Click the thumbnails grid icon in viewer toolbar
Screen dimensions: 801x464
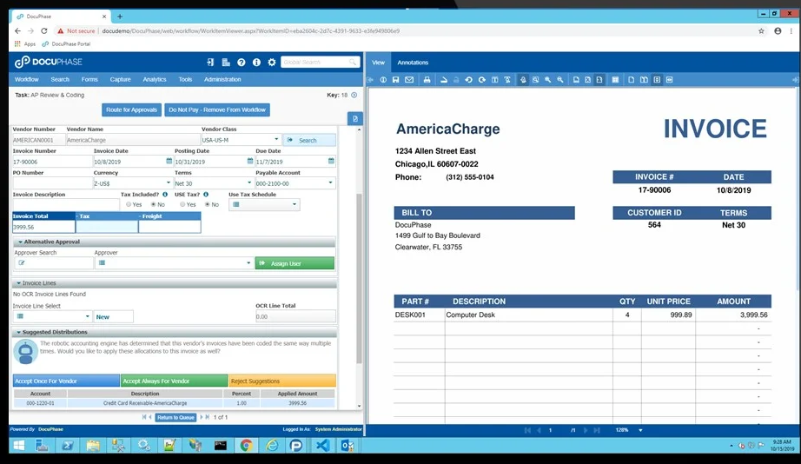point(616,80)
